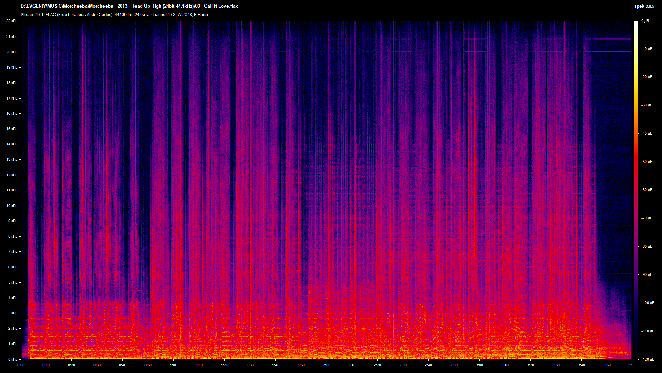Click the '-30 дБ' level scale label

(x=647, y=105)
